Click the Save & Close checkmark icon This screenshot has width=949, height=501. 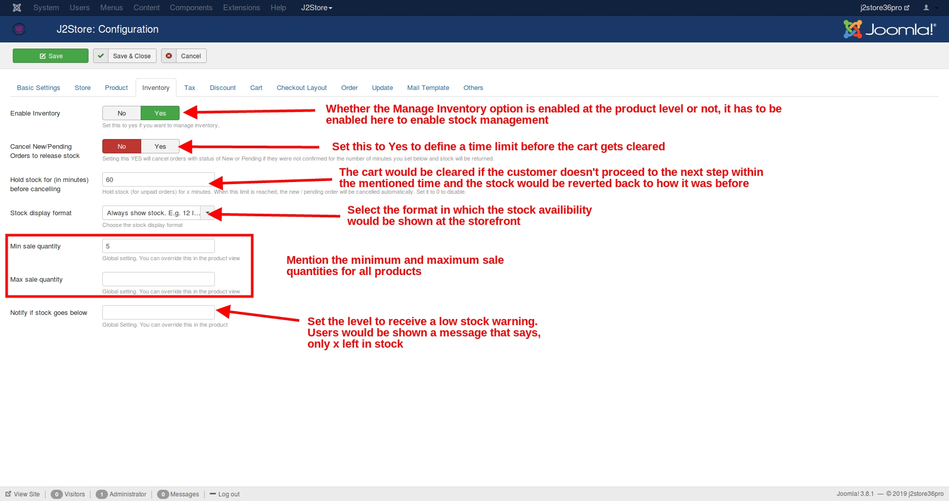101,56
